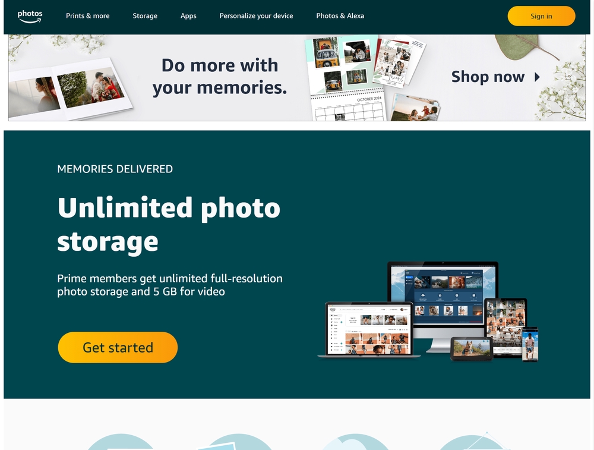The width and height of the screenshot is (594, 450).
Task: Go to the Apps section
Action: (188, 16)
